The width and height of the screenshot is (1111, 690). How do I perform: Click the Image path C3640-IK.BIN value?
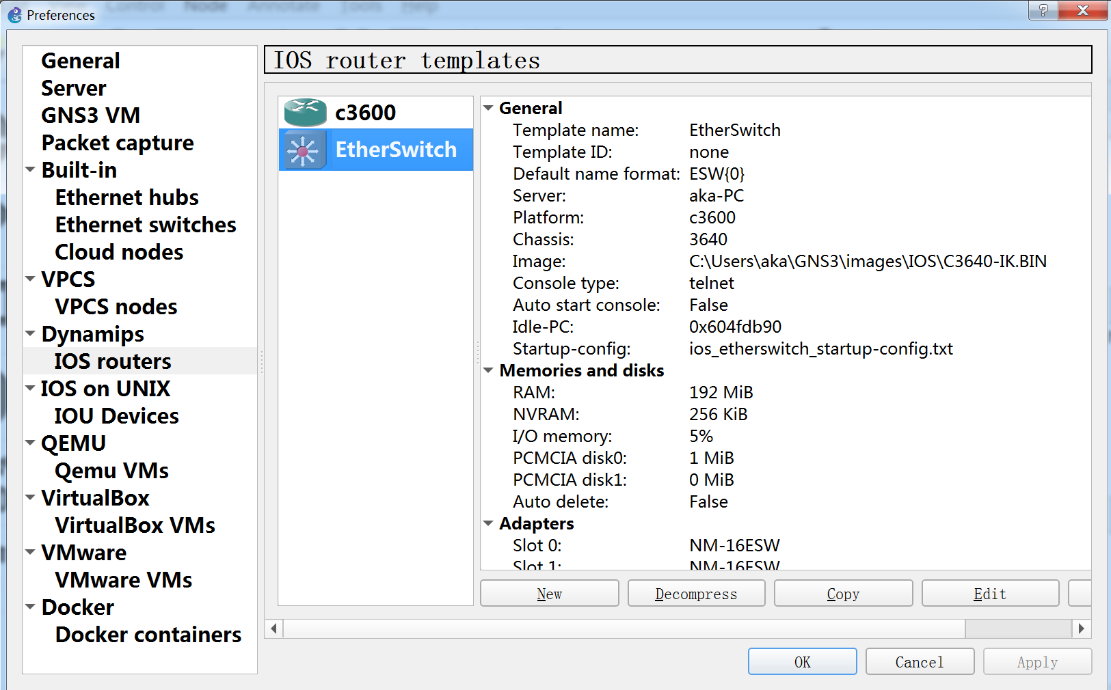(x=868, y=261)
